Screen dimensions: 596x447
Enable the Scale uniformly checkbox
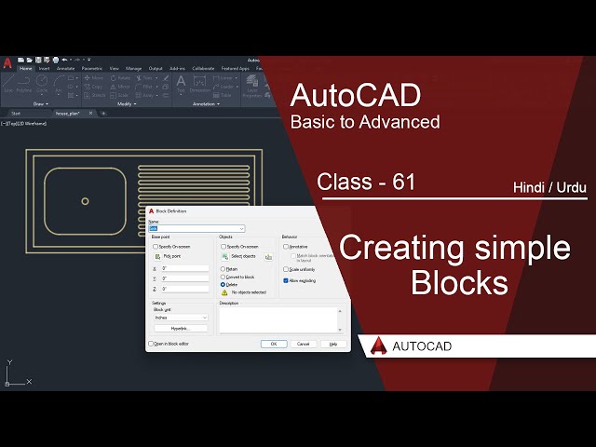click(286, 269)
